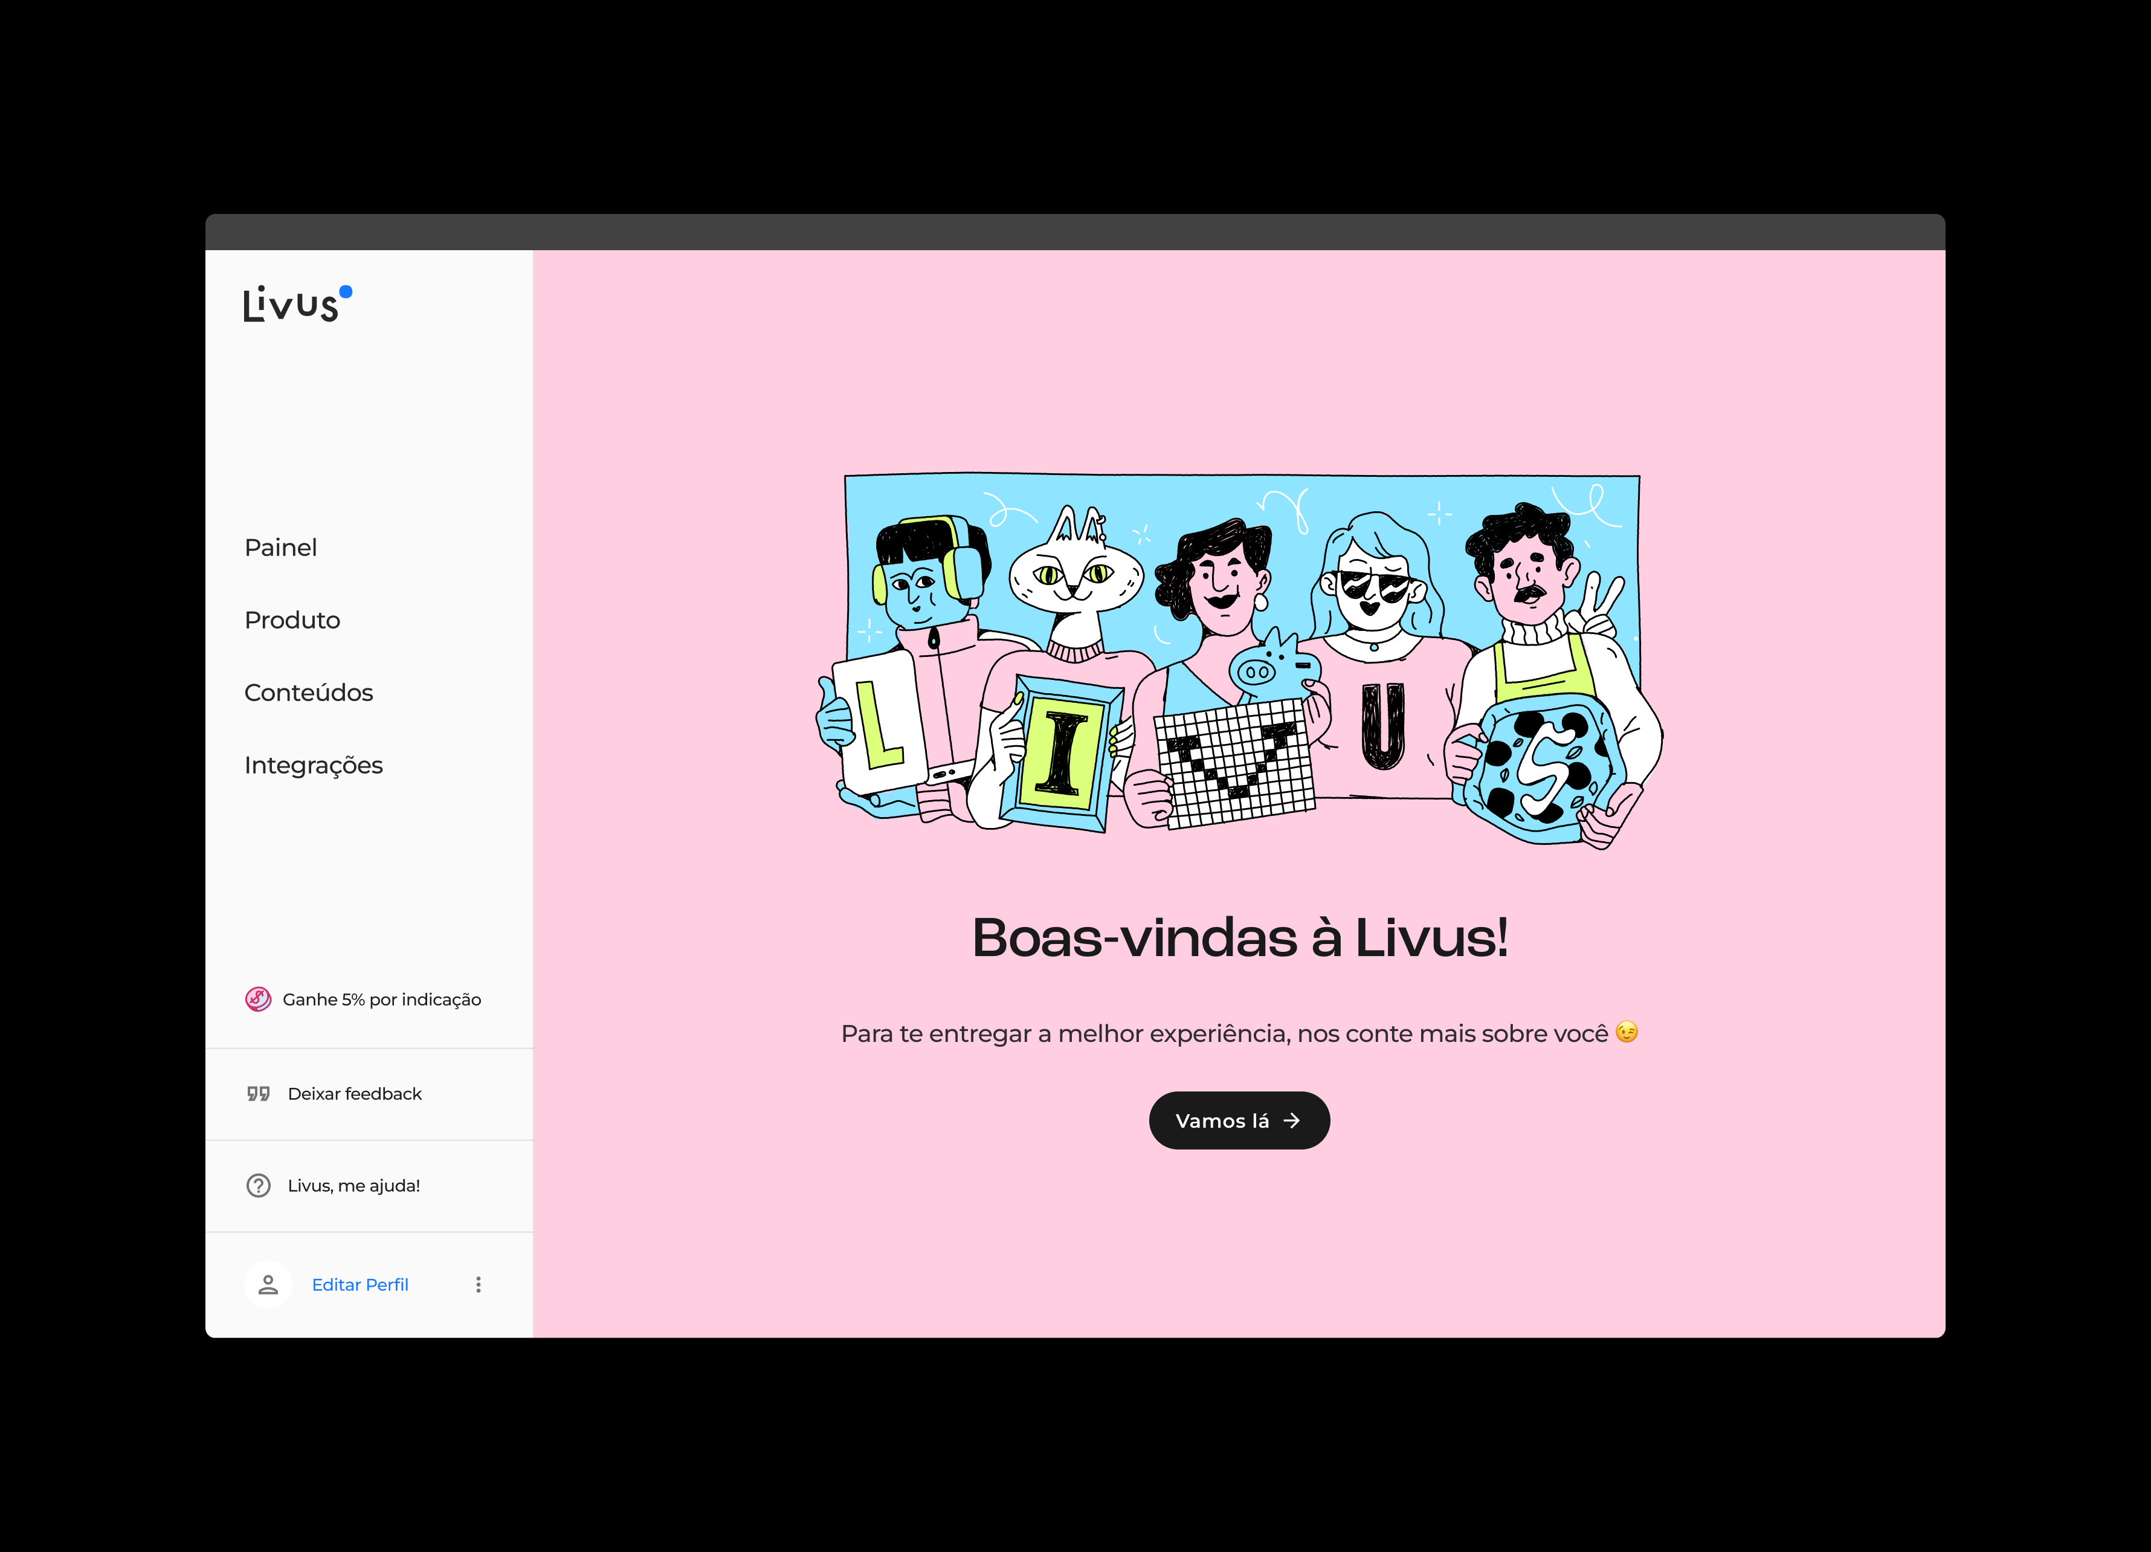2151x1552 pixels.
Task: Open the three-dot profile options menu
Action: coord(478,1284)
